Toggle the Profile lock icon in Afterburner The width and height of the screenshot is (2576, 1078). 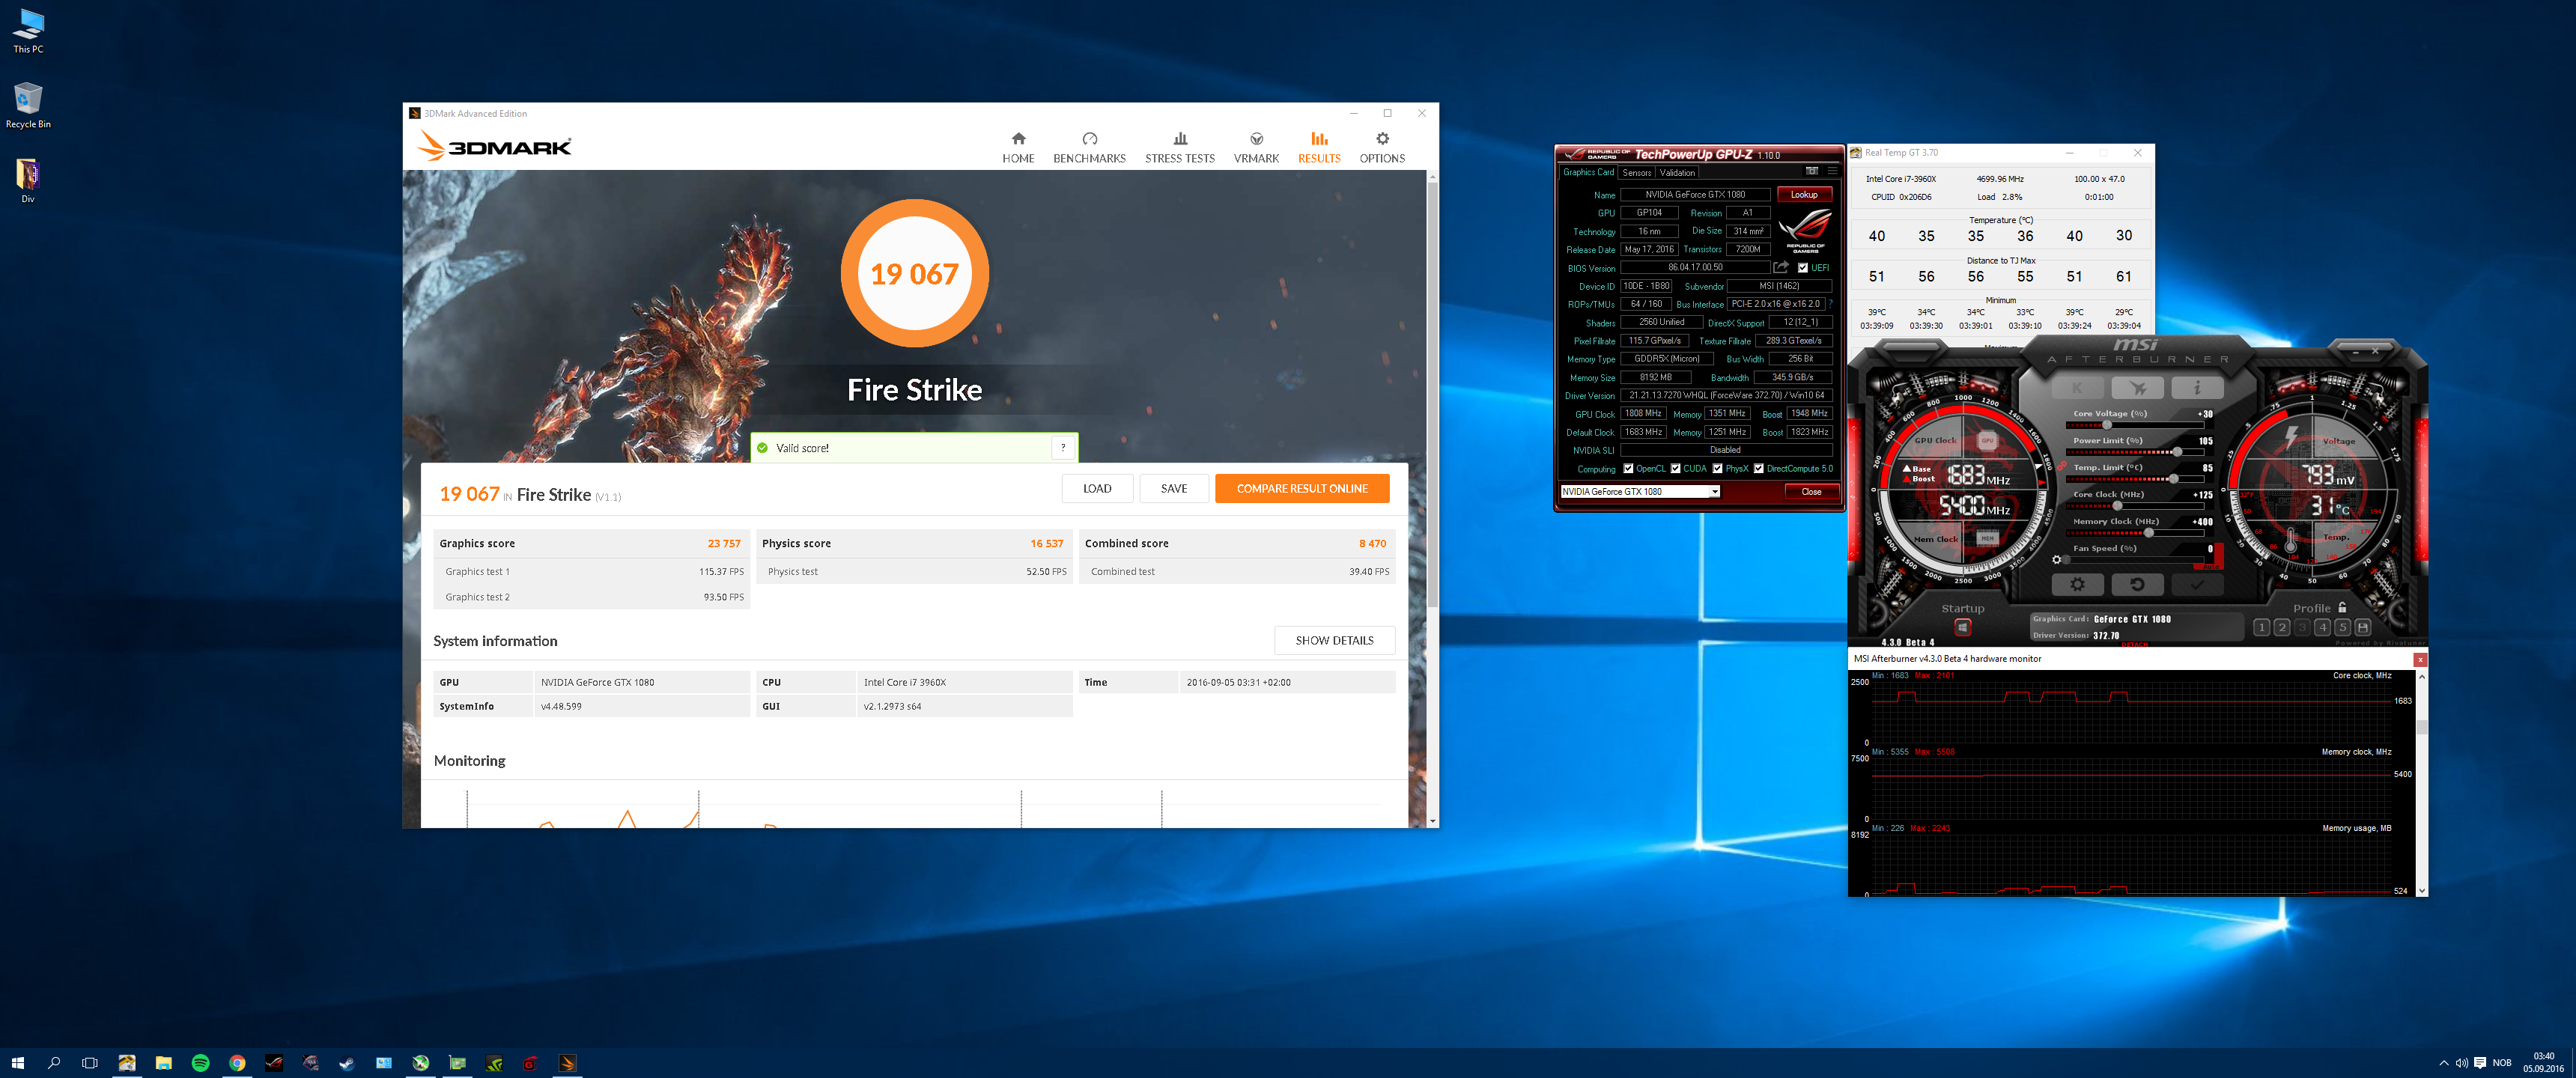tap(2342, 607)
